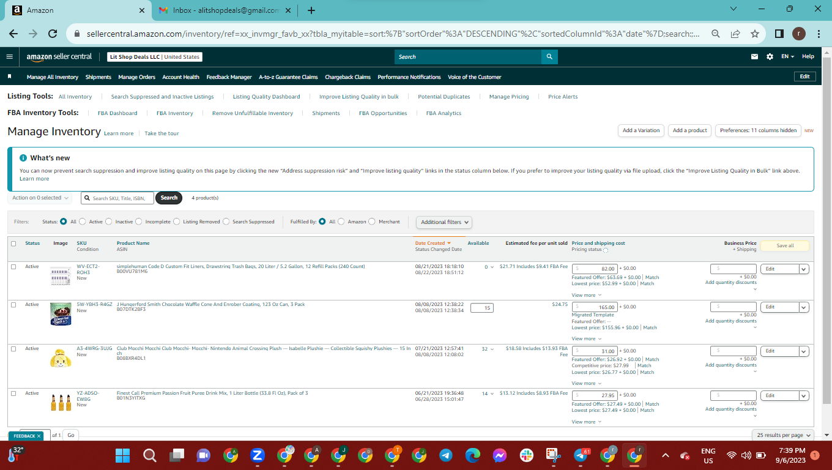Open the EN language dropdown

[787, 56]
